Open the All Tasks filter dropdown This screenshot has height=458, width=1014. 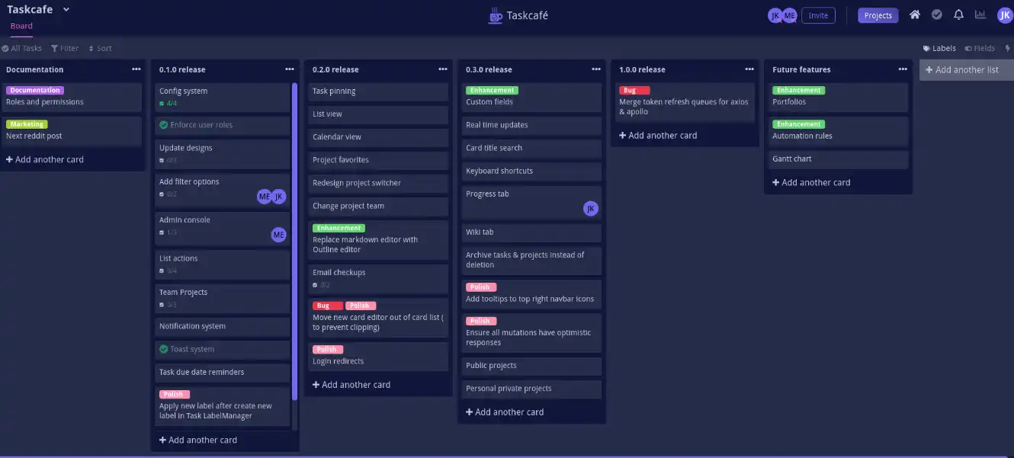(x=21, y=48)
